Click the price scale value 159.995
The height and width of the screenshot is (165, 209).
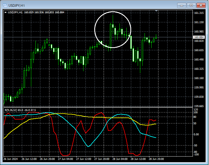[199, 87]
